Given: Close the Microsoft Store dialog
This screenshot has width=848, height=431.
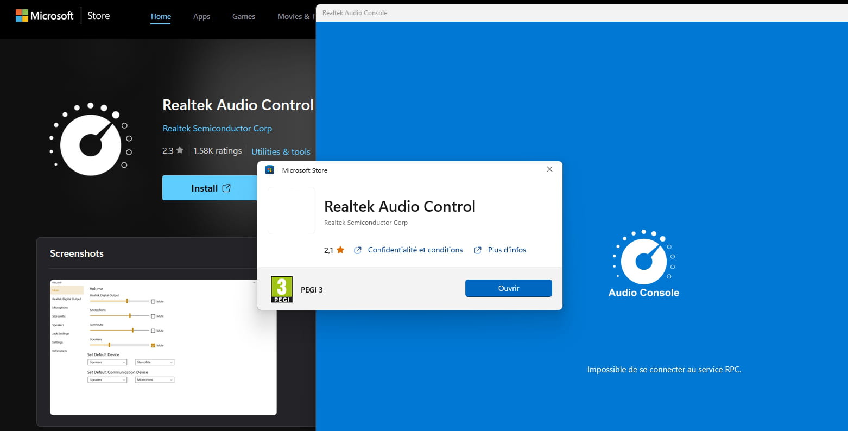Looking at the screenshot, I should click(549, 169).
